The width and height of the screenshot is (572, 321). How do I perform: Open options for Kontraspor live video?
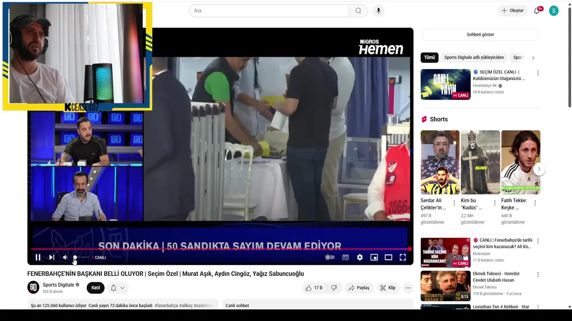tap(538, 241)
